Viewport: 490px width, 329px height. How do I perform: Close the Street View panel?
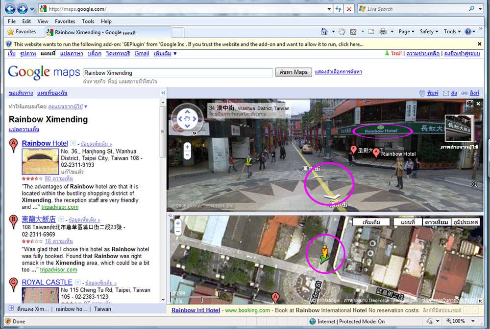pyautogui.click(x=478, y=104)
